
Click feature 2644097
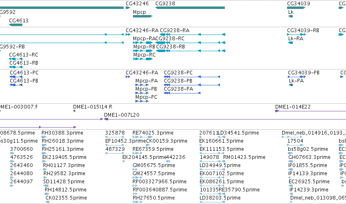pos(22,182)
